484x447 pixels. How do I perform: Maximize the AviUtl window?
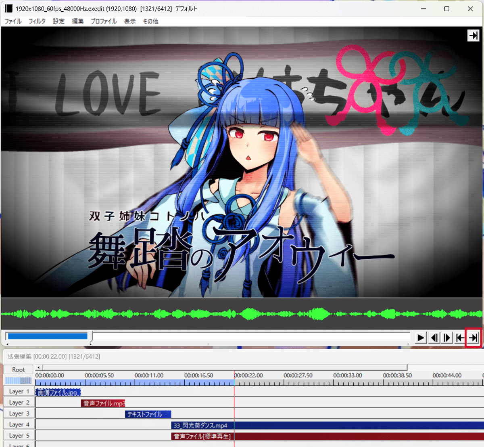(447, 8)
